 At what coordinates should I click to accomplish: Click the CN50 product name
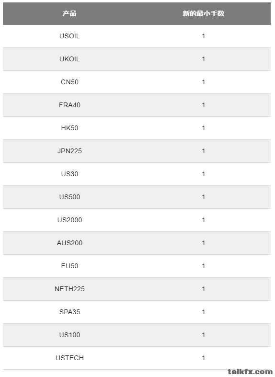pos(69,82)
